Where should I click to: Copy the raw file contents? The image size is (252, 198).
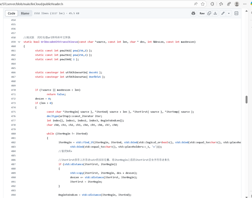tap(209, 13)
